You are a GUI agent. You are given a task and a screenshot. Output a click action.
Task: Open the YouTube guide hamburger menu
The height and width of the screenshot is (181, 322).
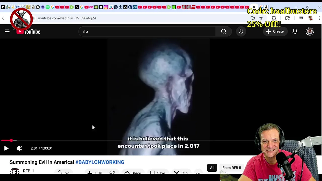7,31
